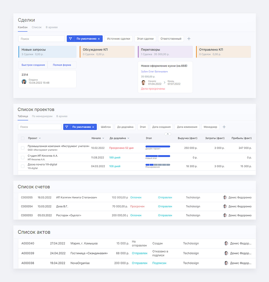Collapse the table header with the chevron-up toggle
Image resolution: width=269 pixels, height=282 pixels.
pyautogui.click(x=168, y=134)
